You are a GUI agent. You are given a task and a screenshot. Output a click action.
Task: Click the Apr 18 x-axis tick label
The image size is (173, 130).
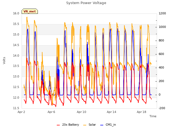pyautogui.click(x=141, y=112)
